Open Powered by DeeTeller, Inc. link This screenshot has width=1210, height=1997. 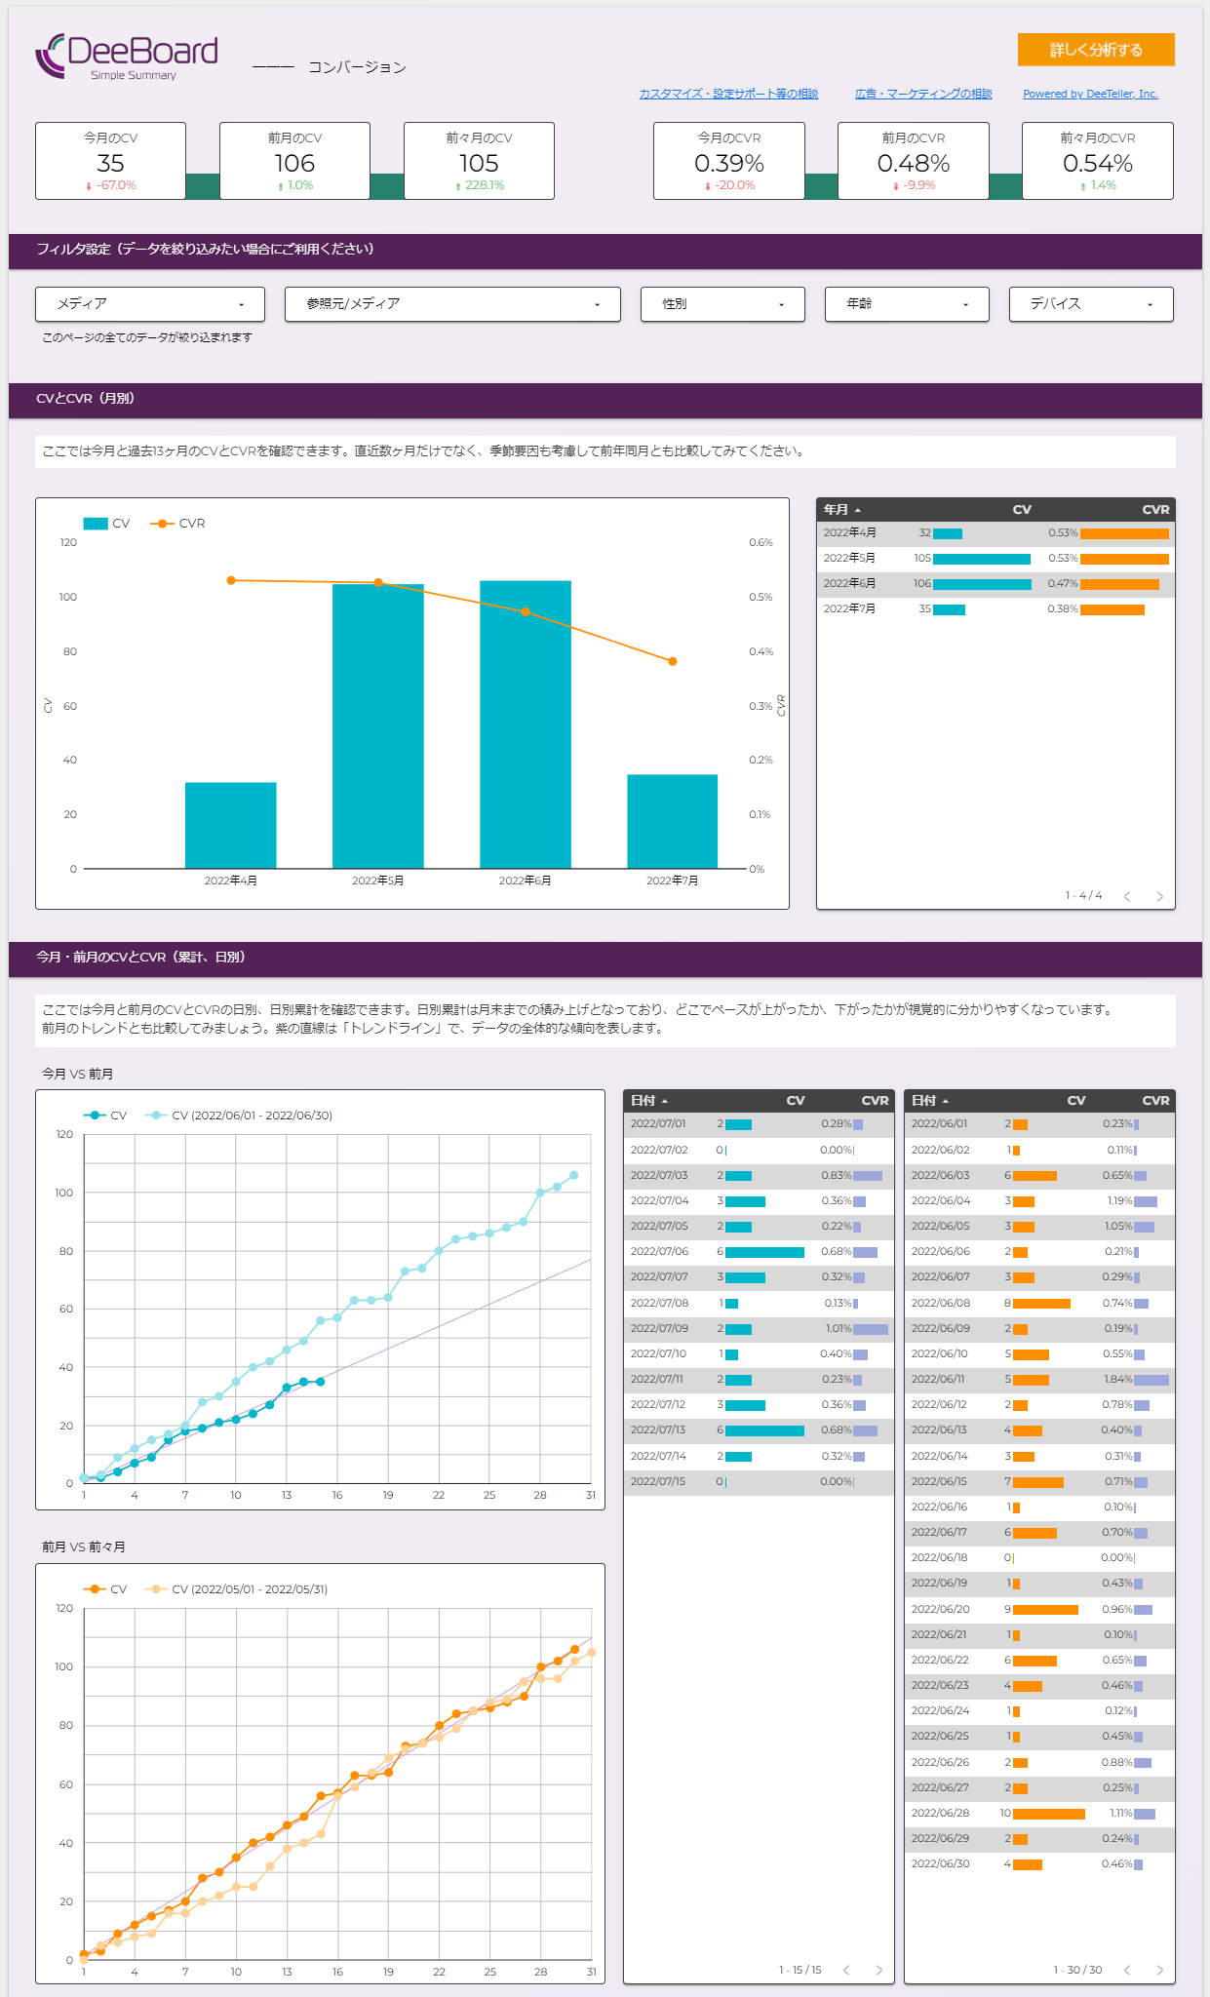[1090, 94]
